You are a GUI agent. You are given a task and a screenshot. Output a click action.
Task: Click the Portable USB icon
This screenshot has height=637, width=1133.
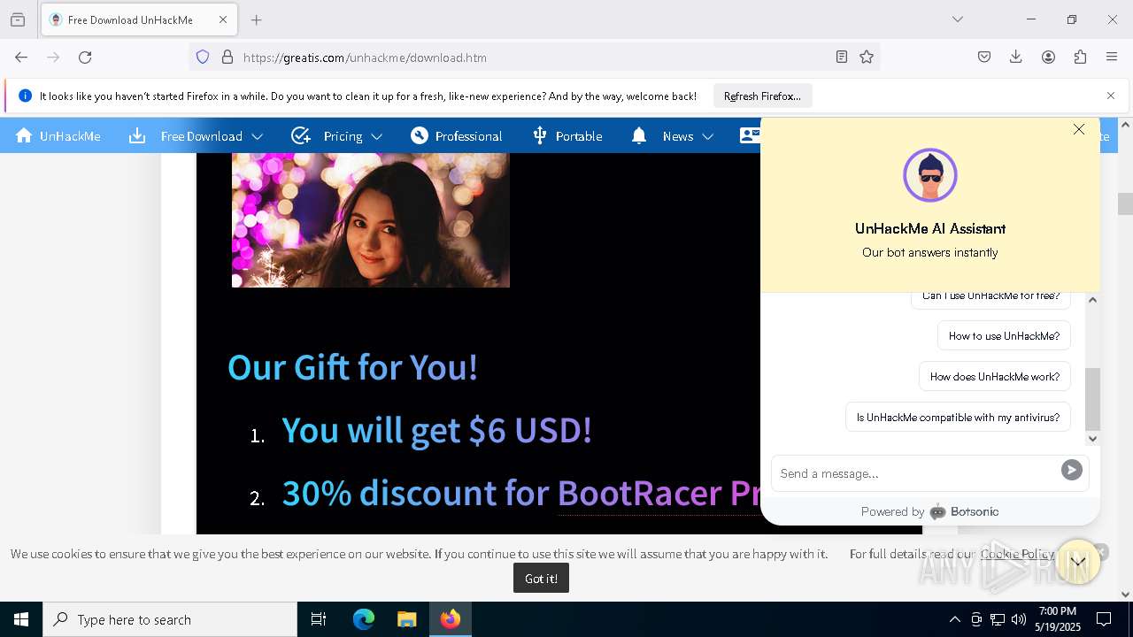[540, 135]
